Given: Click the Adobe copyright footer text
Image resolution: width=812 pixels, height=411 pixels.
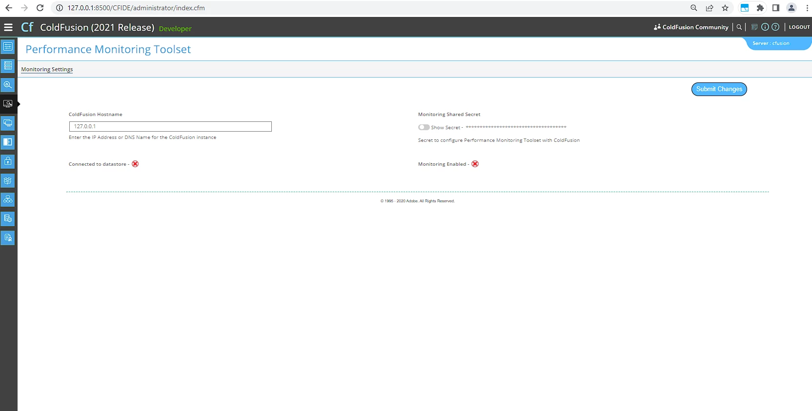Looking at the screenshot, I should pos(418,201).
